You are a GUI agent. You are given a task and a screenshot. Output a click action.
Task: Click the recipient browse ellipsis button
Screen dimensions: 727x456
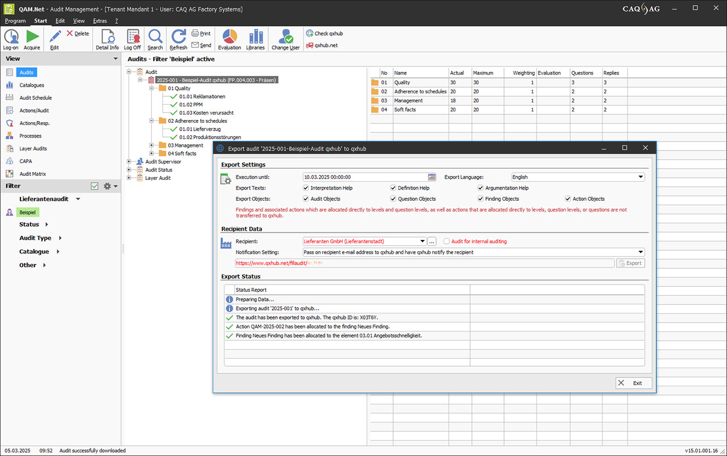[432, 241]
